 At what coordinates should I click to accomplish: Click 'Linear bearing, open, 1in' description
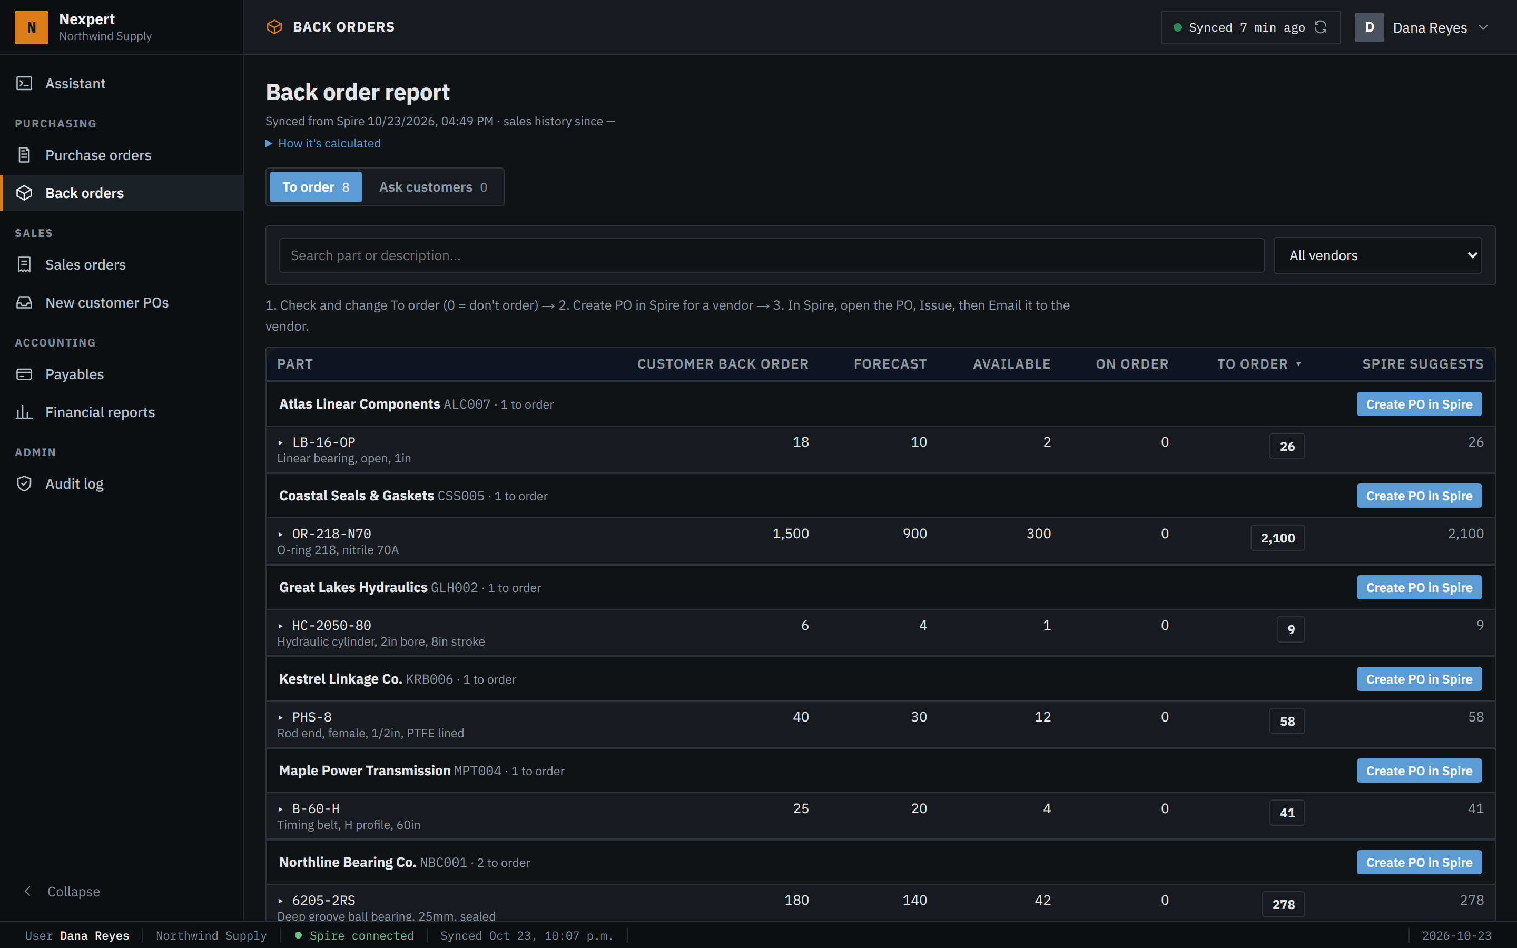tap(344, 458)
